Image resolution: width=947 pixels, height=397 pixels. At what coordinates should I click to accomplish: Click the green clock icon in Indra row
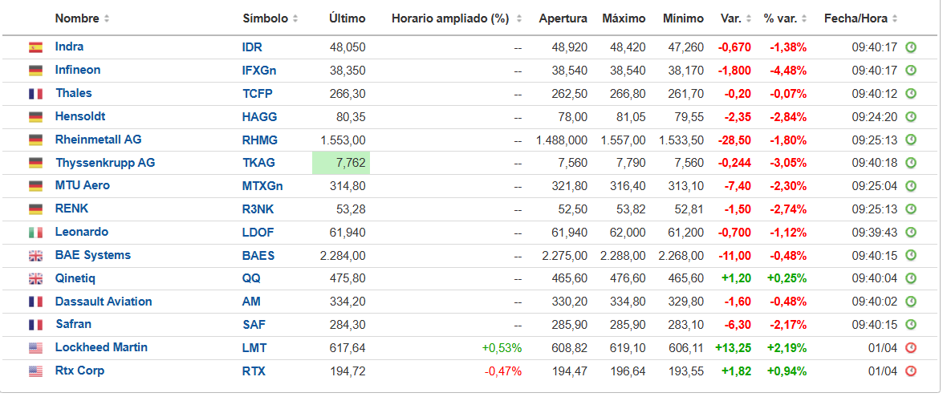(911, 47)
